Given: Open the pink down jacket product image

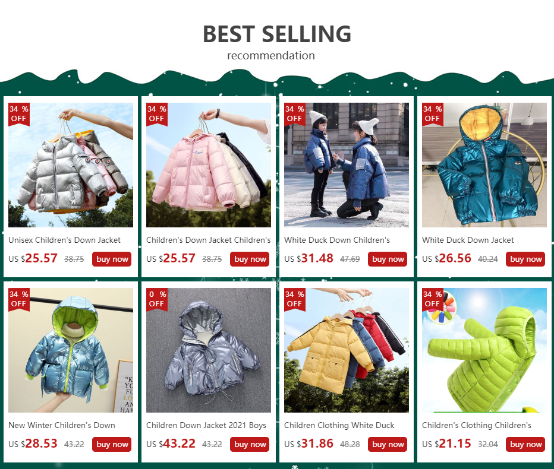Looking at the screenshot, I should (209, 165).
